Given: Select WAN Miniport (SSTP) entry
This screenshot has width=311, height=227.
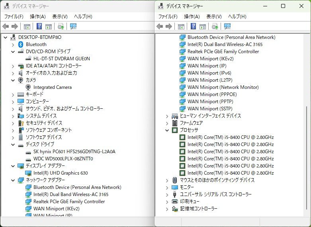Looking at the screenshot, I should 210,109.
